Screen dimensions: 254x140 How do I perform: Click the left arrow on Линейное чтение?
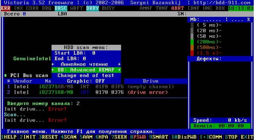pyautogui.click(x=53, y=64)
